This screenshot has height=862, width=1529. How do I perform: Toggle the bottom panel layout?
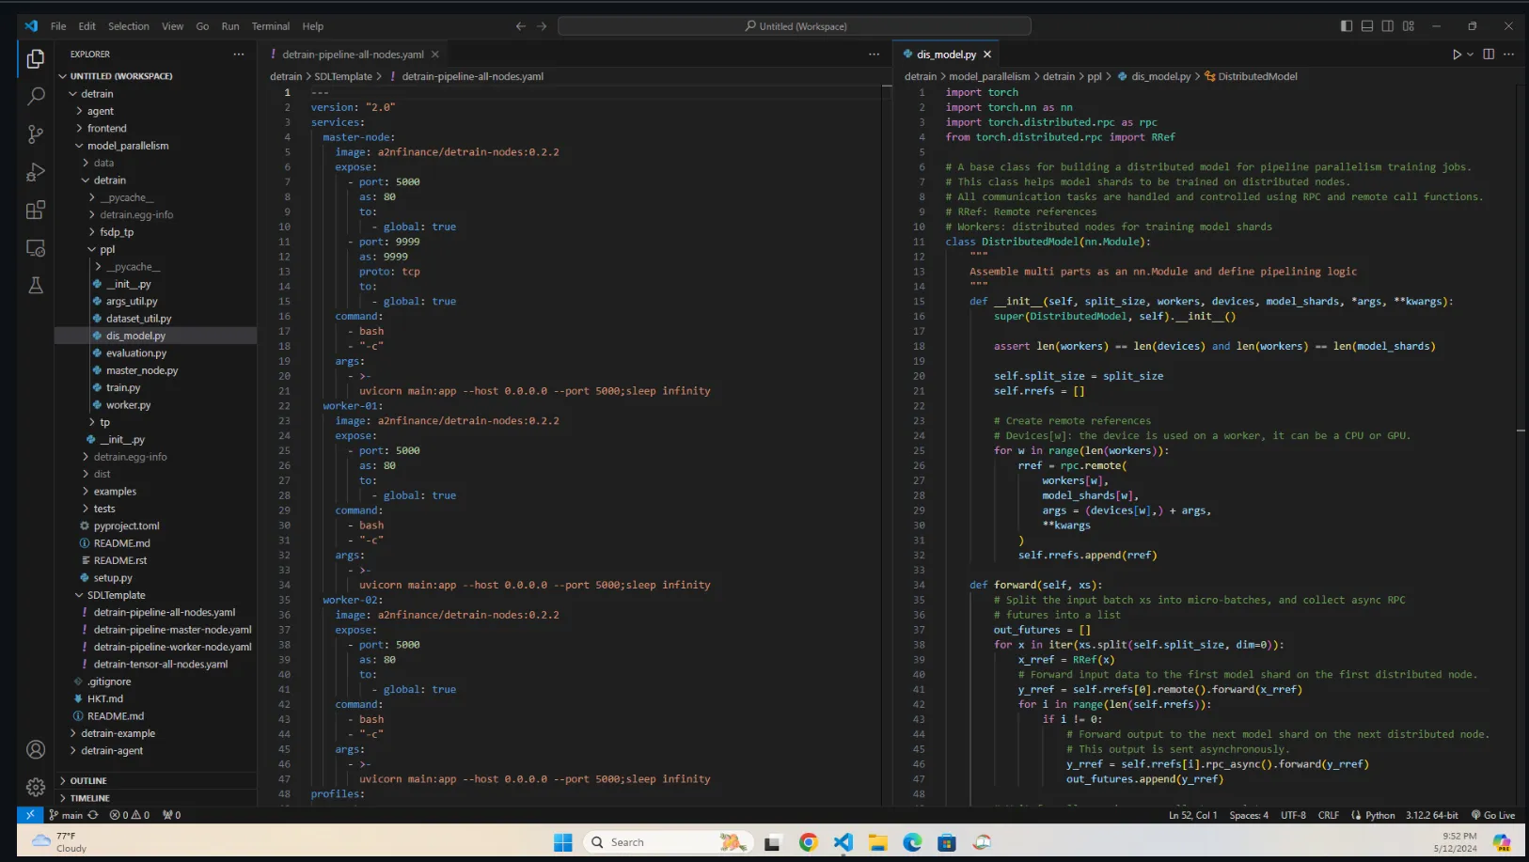coord(1367,26)
